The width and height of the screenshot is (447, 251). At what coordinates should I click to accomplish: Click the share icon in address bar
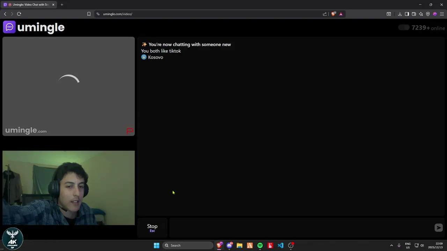pyautogui.click(x=325, y=14)
